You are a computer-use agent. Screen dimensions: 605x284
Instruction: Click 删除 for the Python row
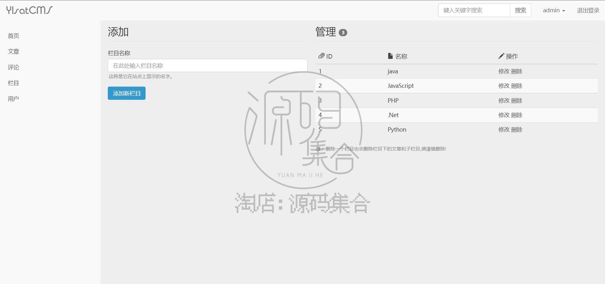(517, 130)
